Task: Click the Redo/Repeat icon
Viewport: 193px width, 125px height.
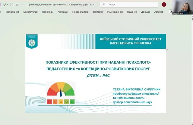Action: point(11,5)
